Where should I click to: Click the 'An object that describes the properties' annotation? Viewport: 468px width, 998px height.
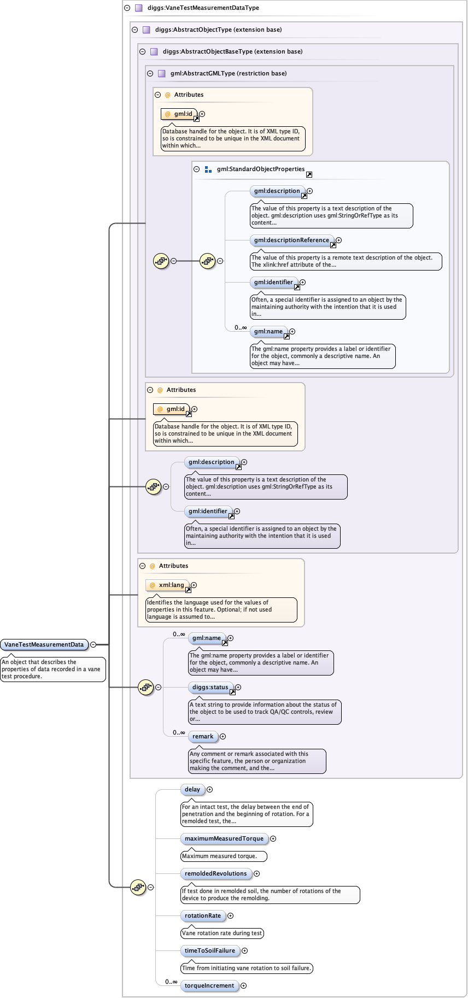(53, 670)
